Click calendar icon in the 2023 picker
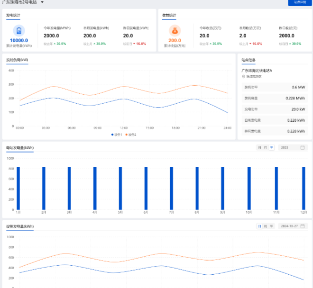Image resolution: width=313 pixels, height=288 pixels. click(x=303, y=147)
